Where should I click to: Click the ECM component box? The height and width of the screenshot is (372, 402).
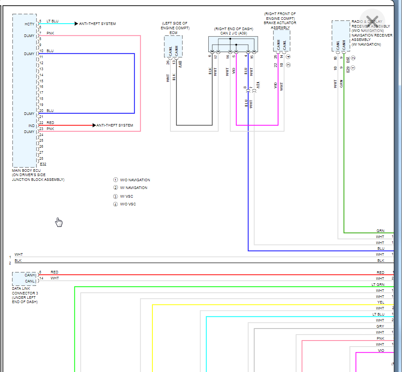click(x=173, y=46)
